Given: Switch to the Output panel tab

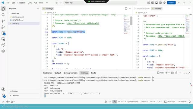Looking at the screenshot, I should [x=58, y=73].
